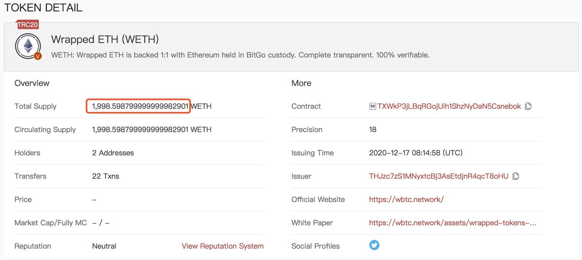This screenshot has height=260, width=582.
Task: Open the Twitter social profile
Action: [374, 245]
